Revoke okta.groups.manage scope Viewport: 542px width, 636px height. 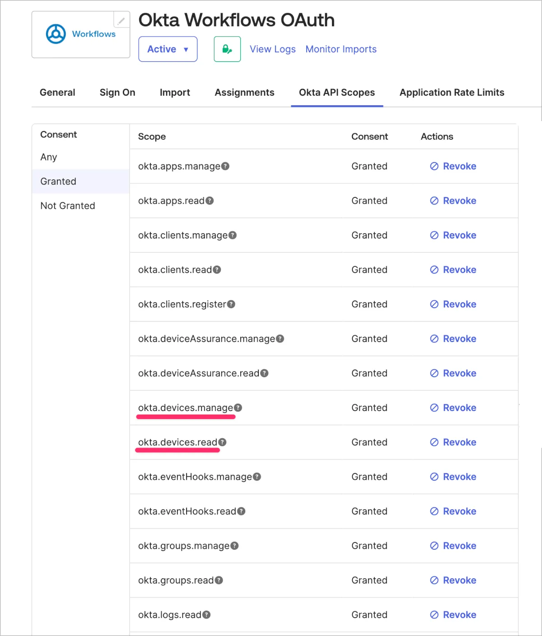(x=453, y=546)
